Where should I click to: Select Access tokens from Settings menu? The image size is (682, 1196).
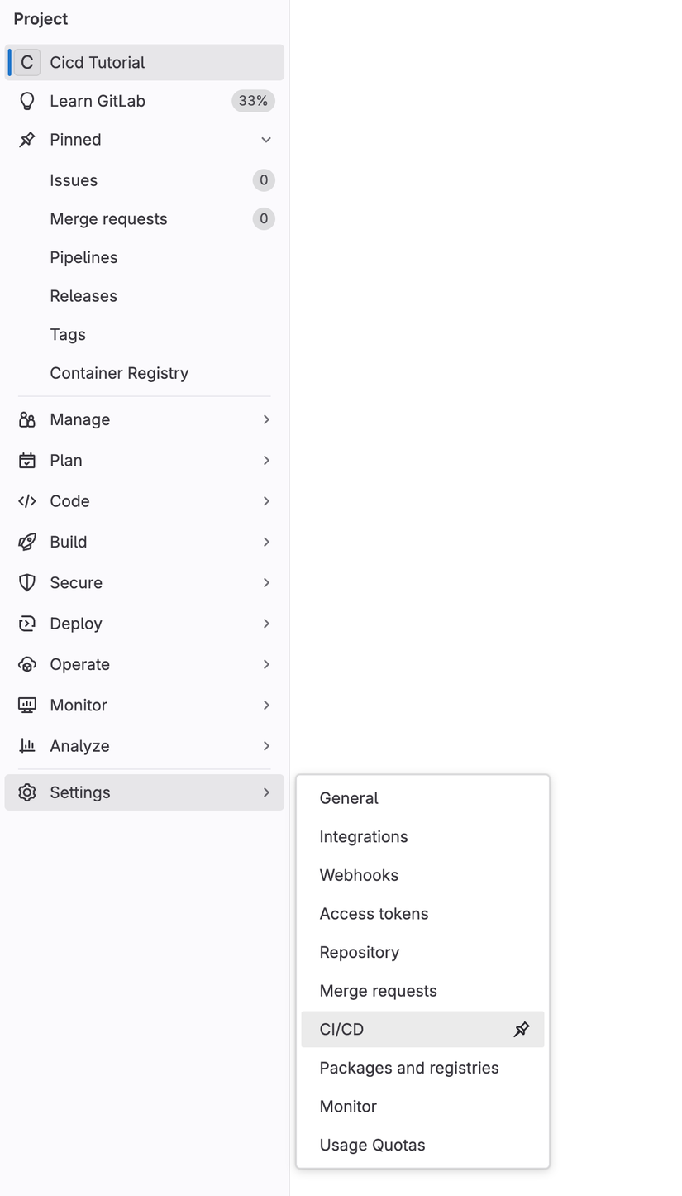click(x=374, y=914)
